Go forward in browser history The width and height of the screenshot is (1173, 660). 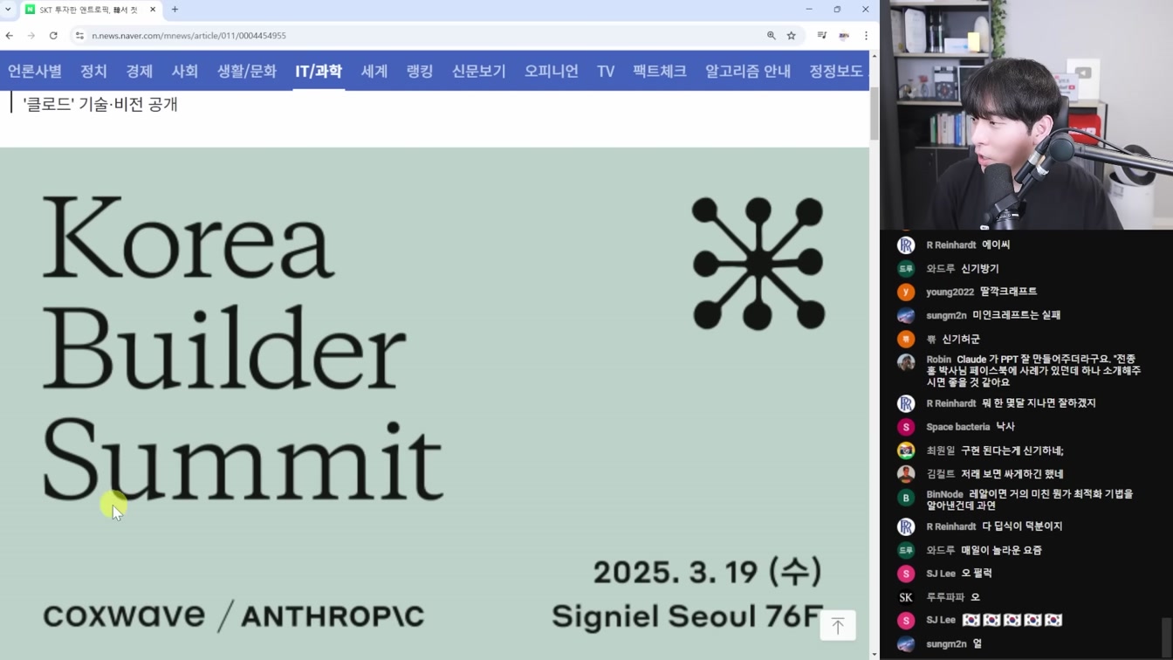pyautogui.click(x=31, y=36)
